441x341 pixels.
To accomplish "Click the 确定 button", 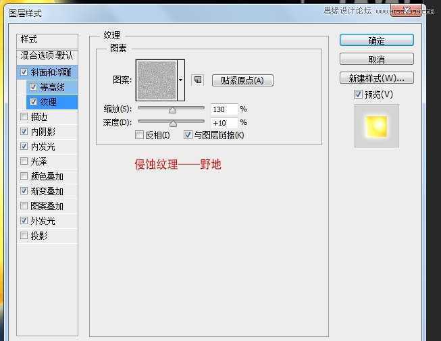I will [x=377, y=41].
